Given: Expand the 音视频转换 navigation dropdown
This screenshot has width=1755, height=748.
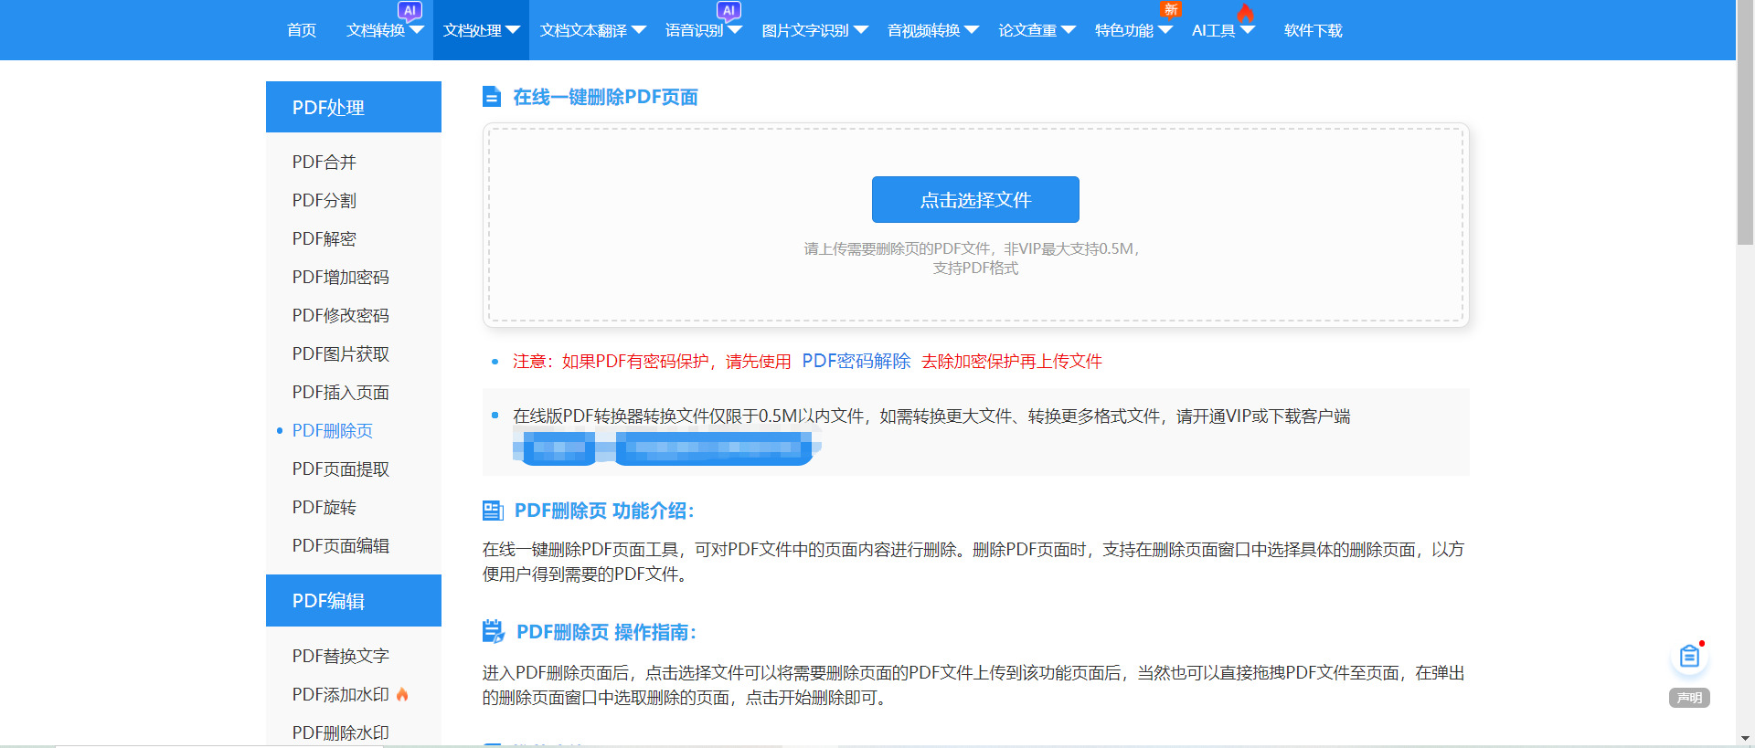Looking at the screenshot, I should pyautogui.click(x=972, y=30).
